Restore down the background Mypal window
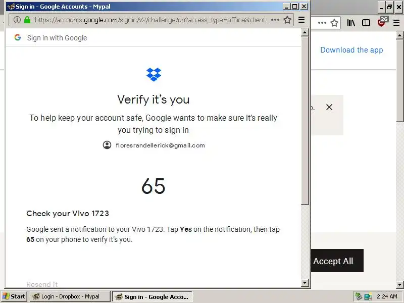Screen dimensions: 404x303 [x=389, y=7]
